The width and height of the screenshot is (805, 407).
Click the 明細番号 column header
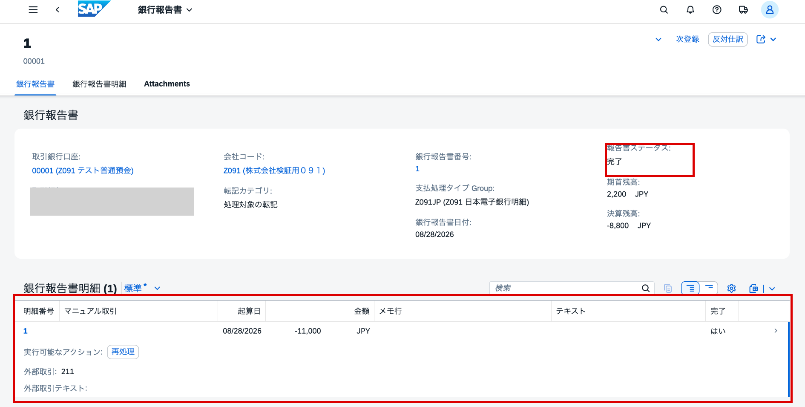click(39, 311)
